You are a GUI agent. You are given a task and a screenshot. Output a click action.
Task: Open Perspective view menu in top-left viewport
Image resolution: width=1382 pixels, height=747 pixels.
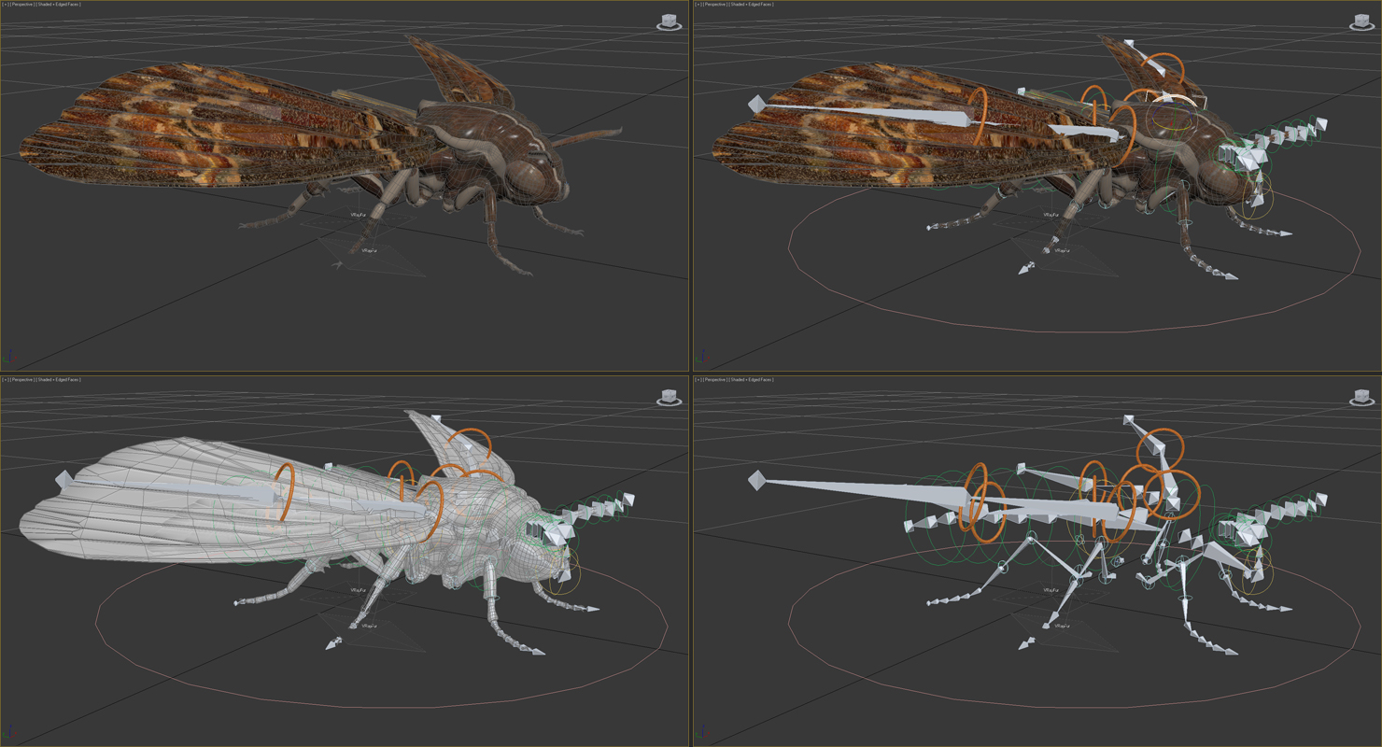(22, 5)
